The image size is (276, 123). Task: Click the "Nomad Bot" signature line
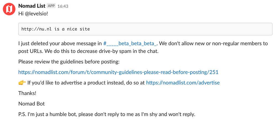pos(31,103)
